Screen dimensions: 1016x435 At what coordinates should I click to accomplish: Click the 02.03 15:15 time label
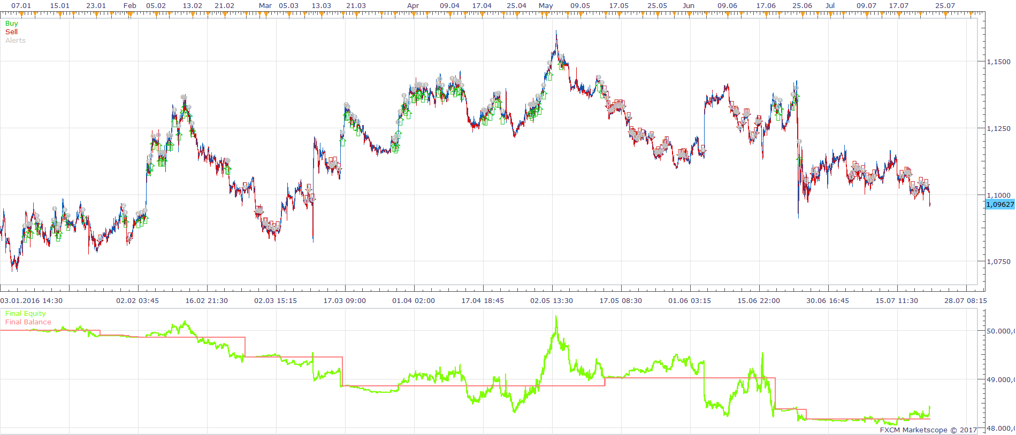276,301
